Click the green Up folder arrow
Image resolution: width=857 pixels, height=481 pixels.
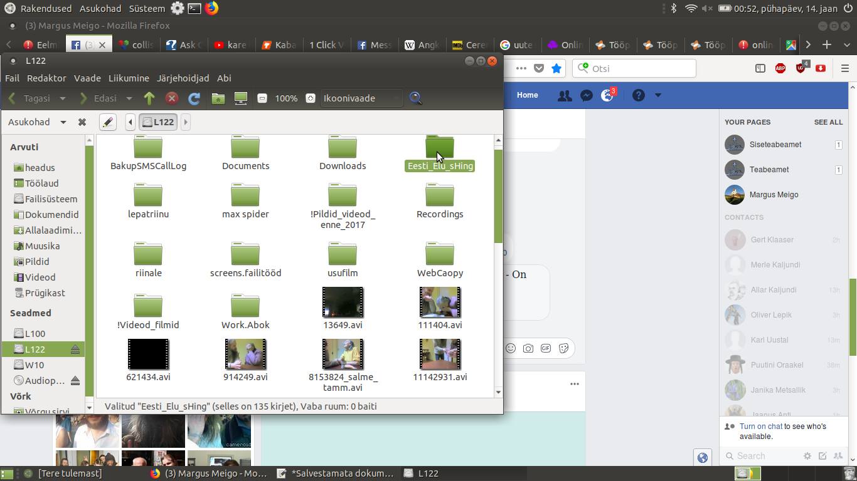pyautogui.click(x=149, y=98)
